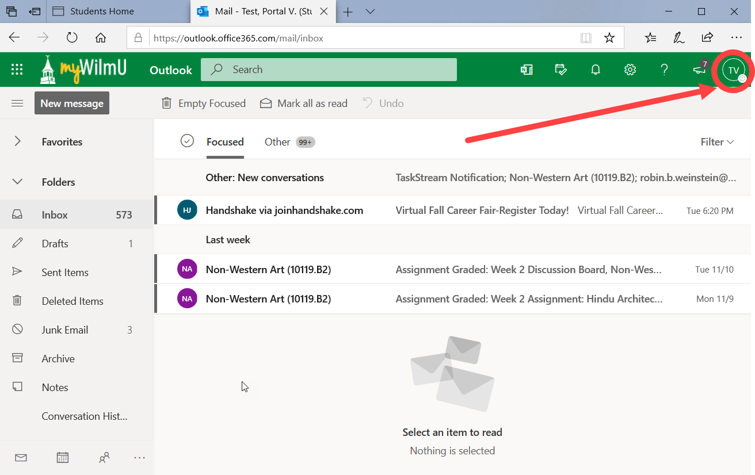The width and height of the screenshot is (755, 475).
Task: Open the What's new megaphone icon
Action: click(x=699, y=70)
